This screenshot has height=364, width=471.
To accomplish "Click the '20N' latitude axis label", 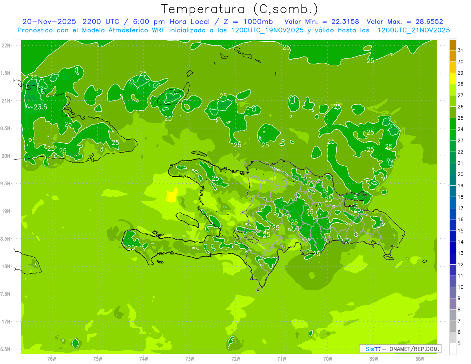I will [6, 156].
